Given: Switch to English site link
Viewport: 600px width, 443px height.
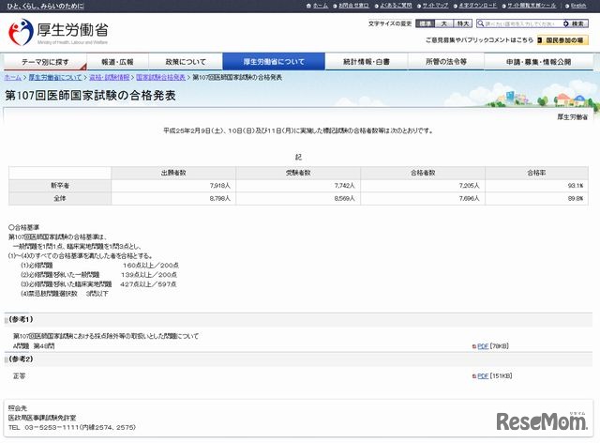Looking at the screenshot, I should click(x=578, y=6).
